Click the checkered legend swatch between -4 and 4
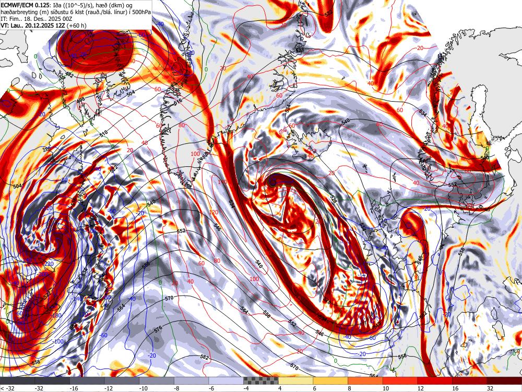This screenshot has height=392, width=522. tap(261, 381)
